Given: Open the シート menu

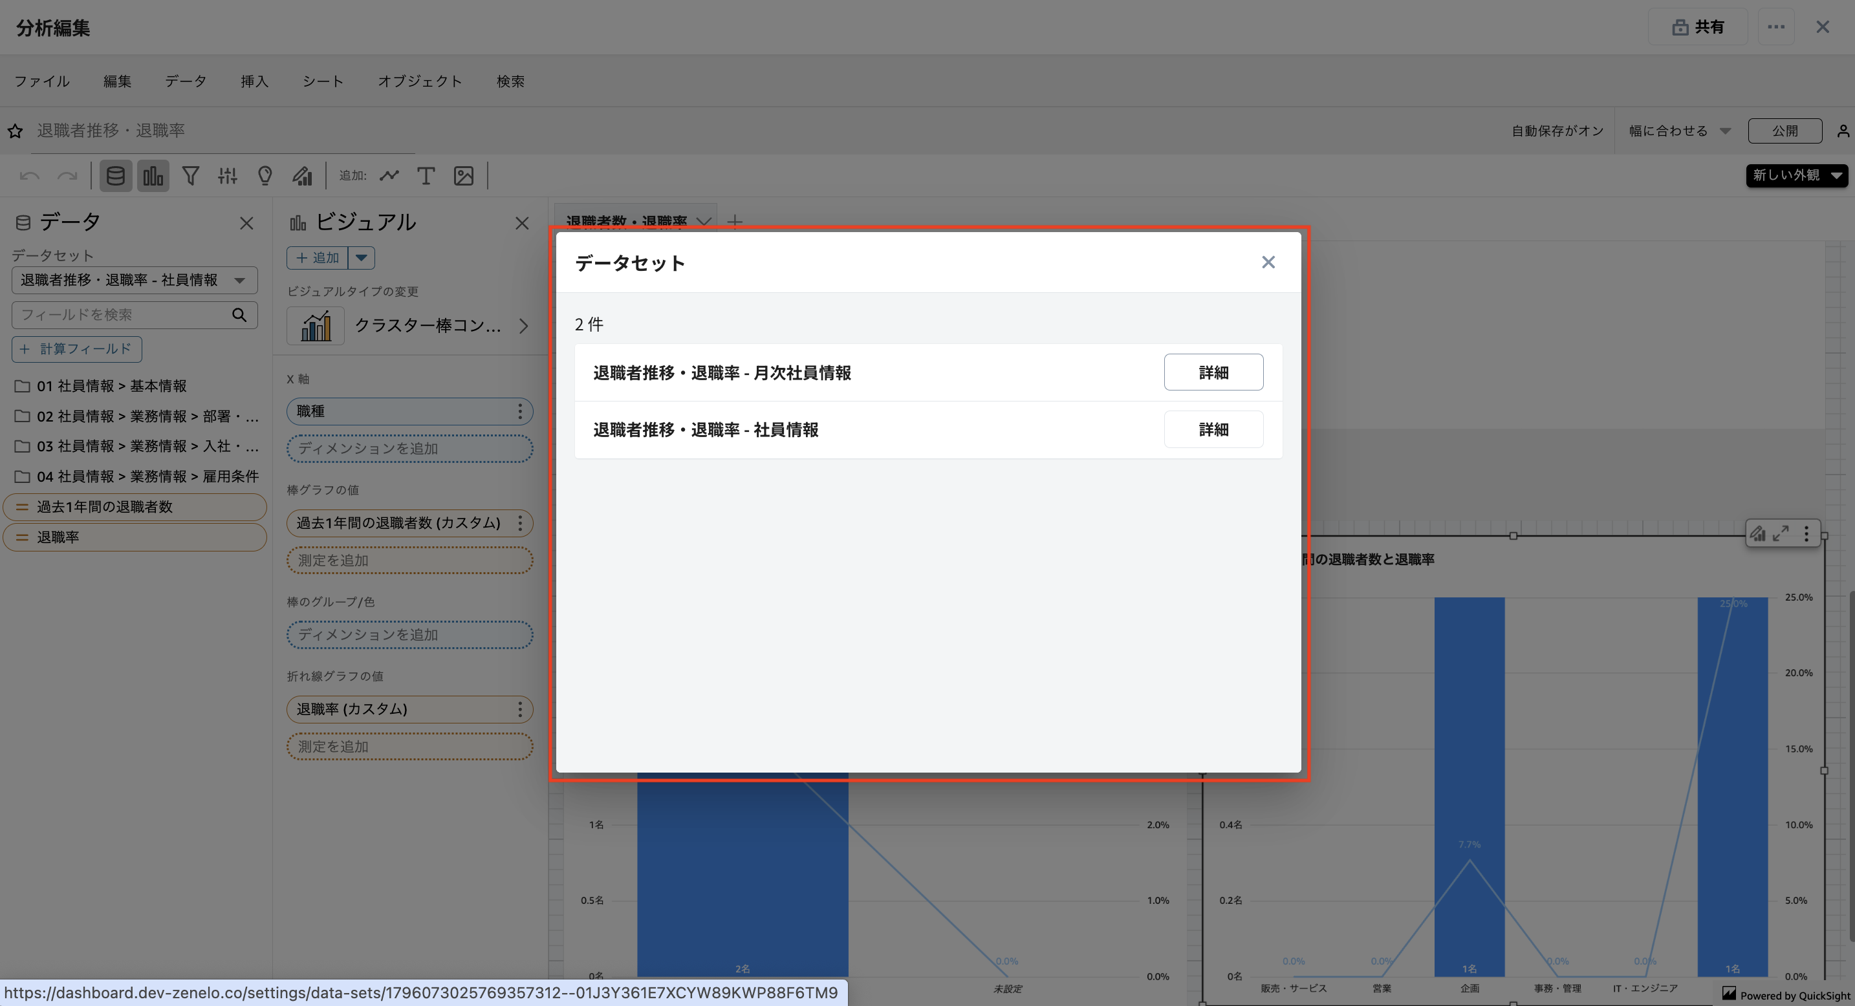Looking at the screenshot, I should point(323,81).
